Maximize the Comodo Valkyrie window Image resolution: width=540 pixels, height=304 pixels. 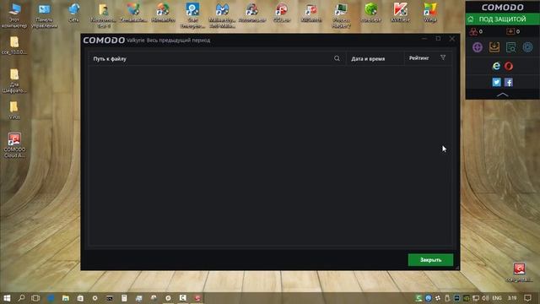(438, 39)
